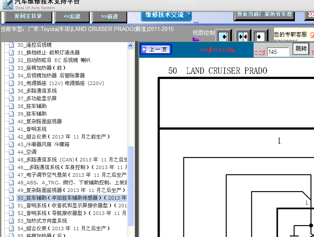Select tree item 35_电源插座 (12V)
The width and height of the screenshot is (314, 237).
(61, 83)
